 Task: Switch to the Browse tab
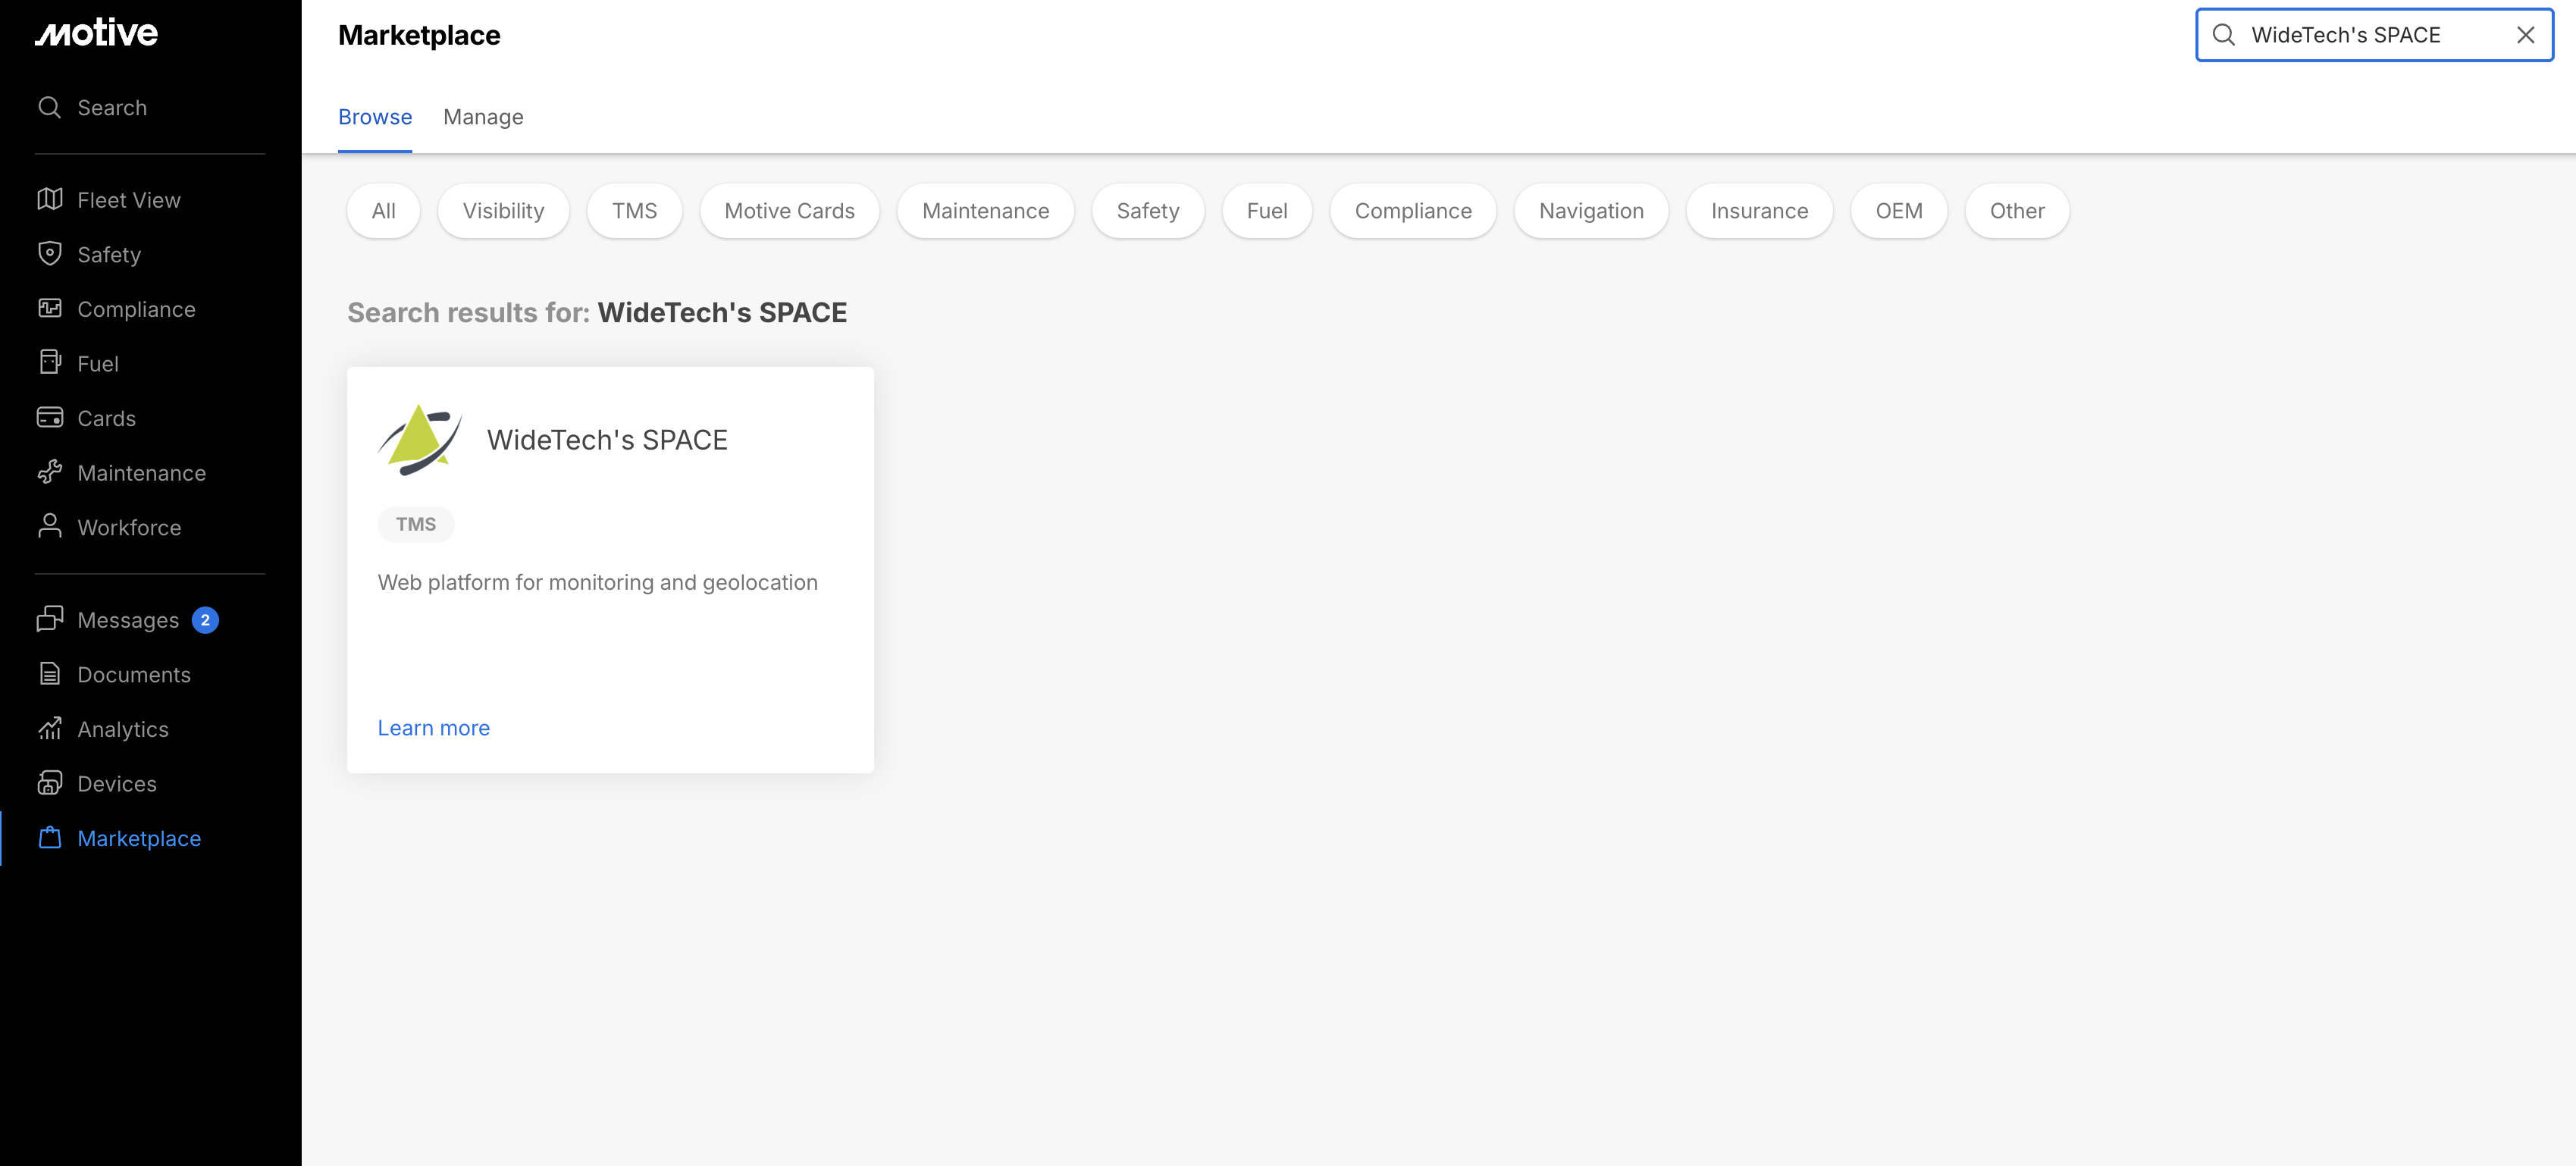point(375,117)
